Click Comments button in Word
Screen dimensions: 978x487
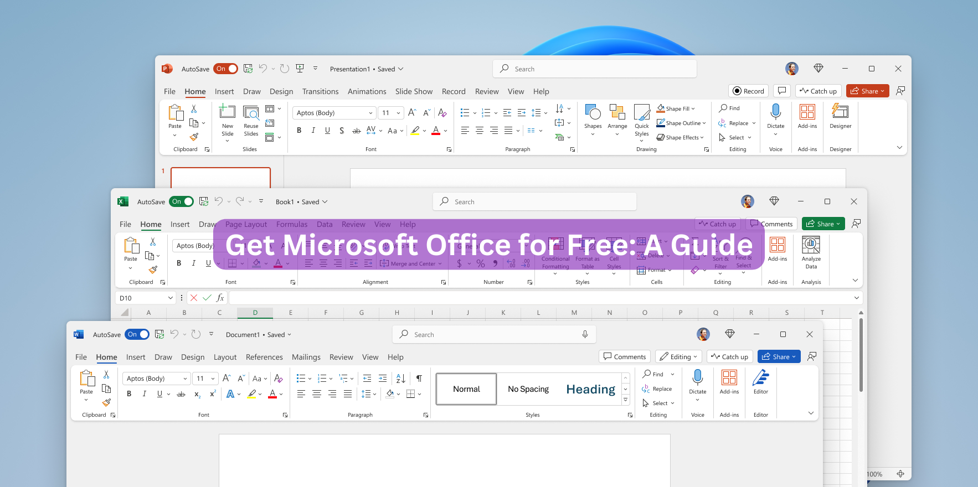point(625,356)
